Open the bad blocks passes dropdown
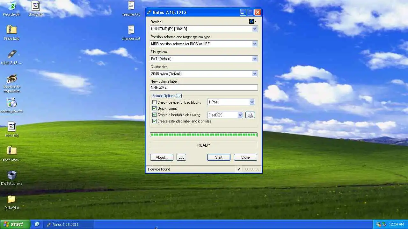The height and width of the screenshot is (229, 408). click(252, 102)
